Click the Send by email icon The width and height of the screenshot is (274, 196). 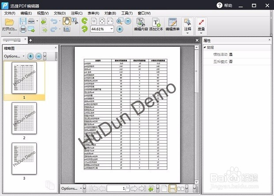(31, 29)
